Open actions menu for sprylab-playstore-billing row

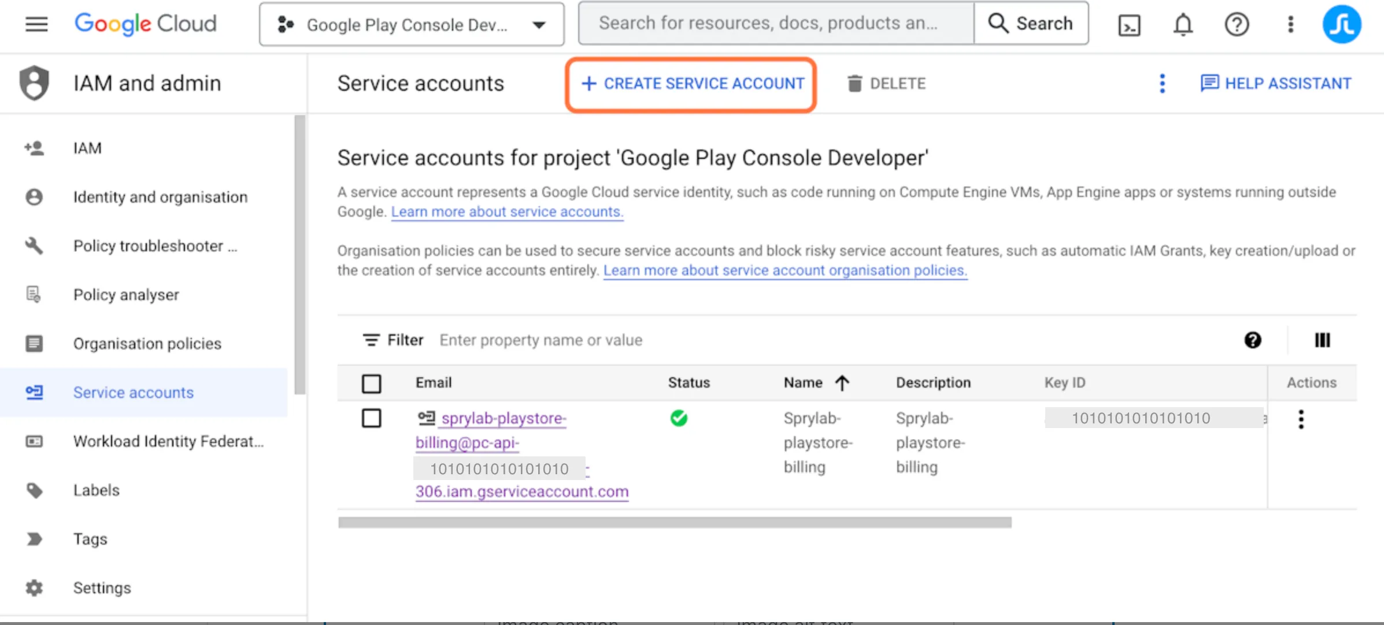tap(1301, 419)
